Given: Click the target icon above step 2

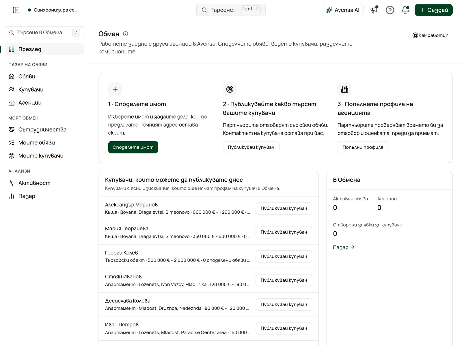Looking at the screenshot, I should point(230,89).
